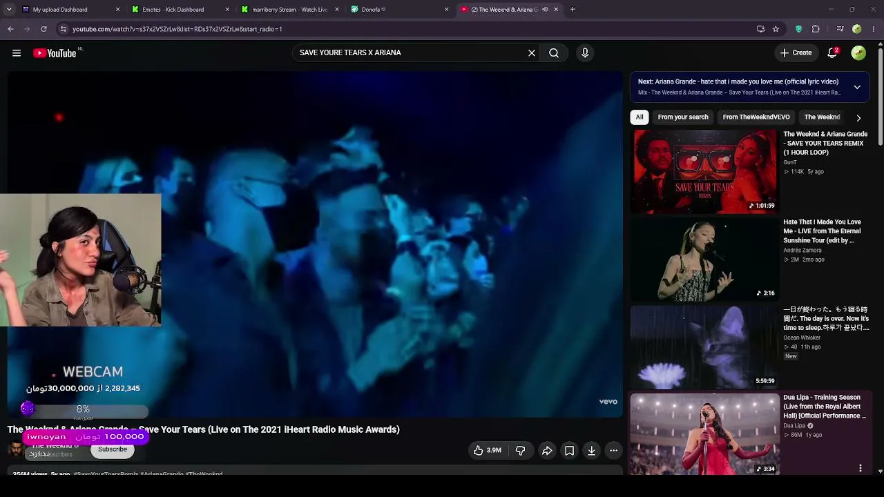
Task: Close The Weeknd & Ariana YouTube tab
Action: tap(556, 10)
